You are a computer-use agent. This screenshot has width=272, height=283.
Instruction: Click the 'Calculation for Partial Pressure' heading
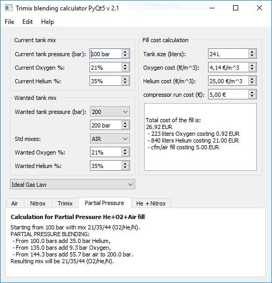(x=78, y=217)
